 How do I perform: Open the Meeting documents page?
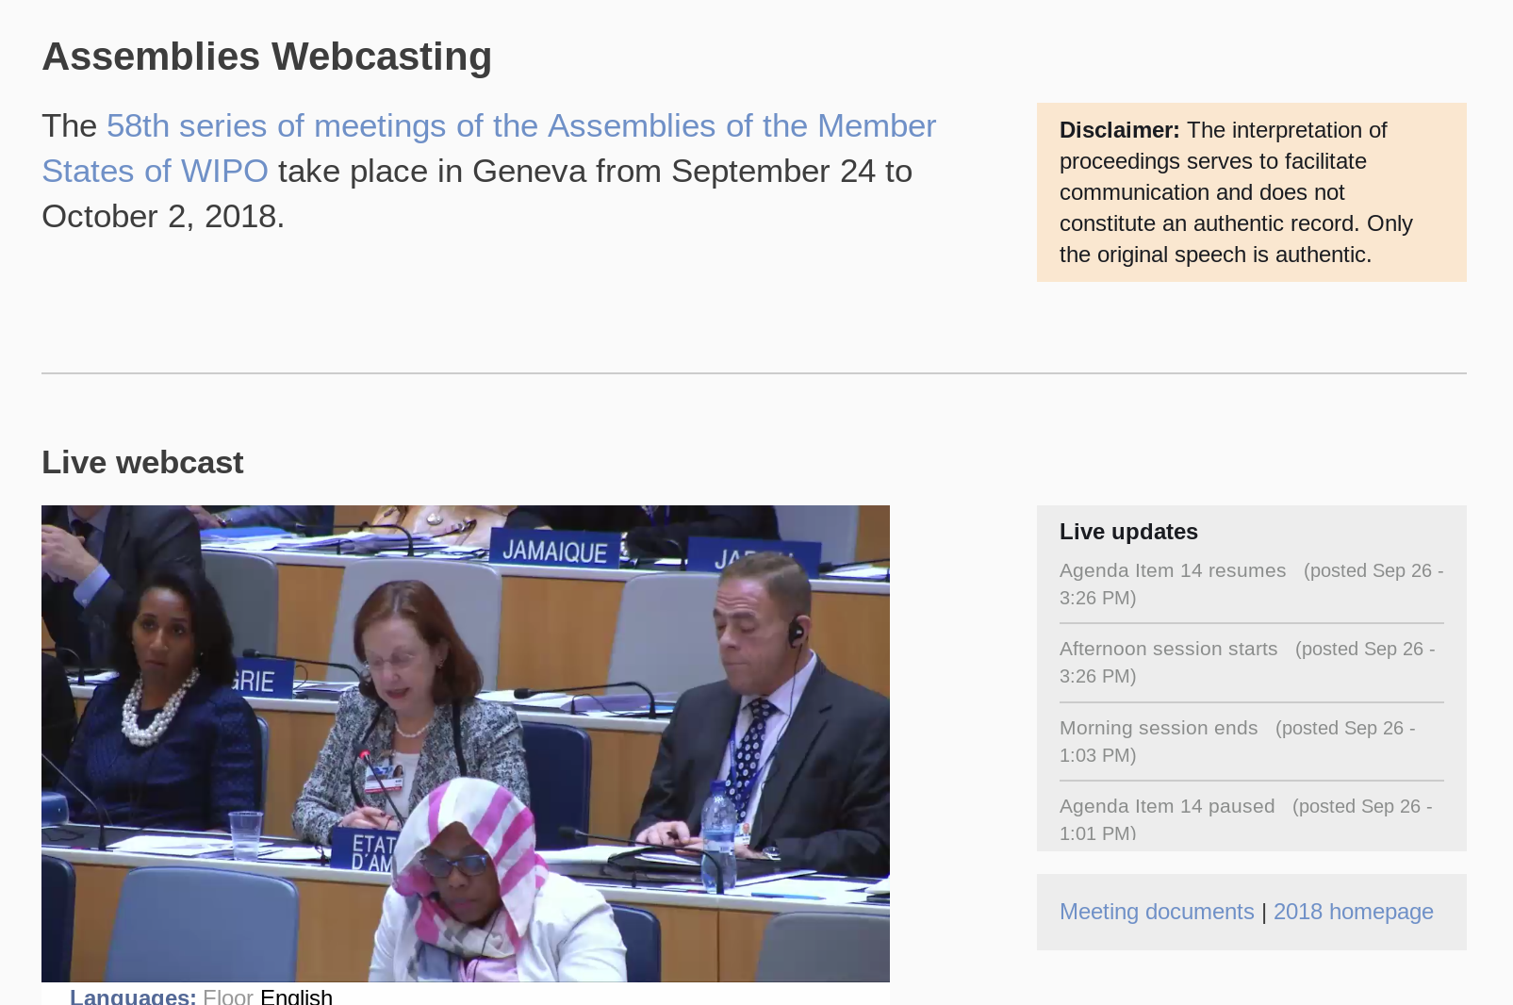[1157, 911]
